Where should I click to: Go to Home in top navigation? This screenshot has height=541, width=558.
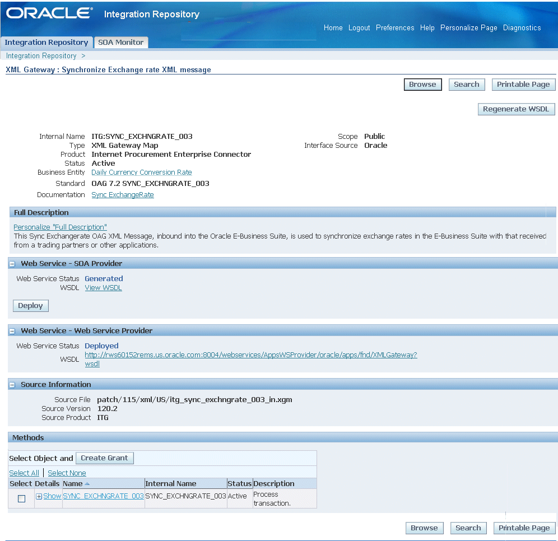(333, 28)
